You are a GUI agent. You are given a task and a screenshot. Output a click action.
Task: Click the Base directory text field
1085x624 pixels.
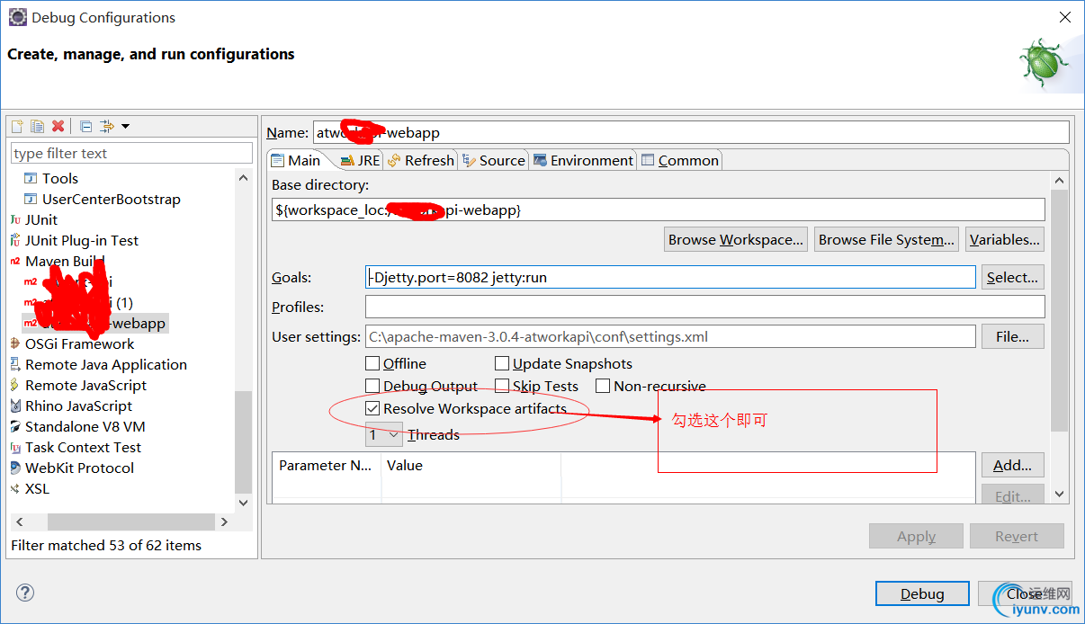click(659, 209)
